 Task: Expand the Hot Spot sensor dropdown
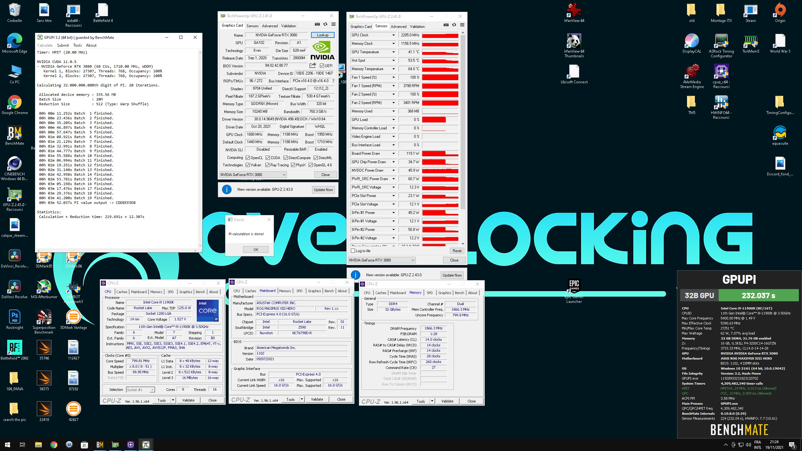(393, 60)
